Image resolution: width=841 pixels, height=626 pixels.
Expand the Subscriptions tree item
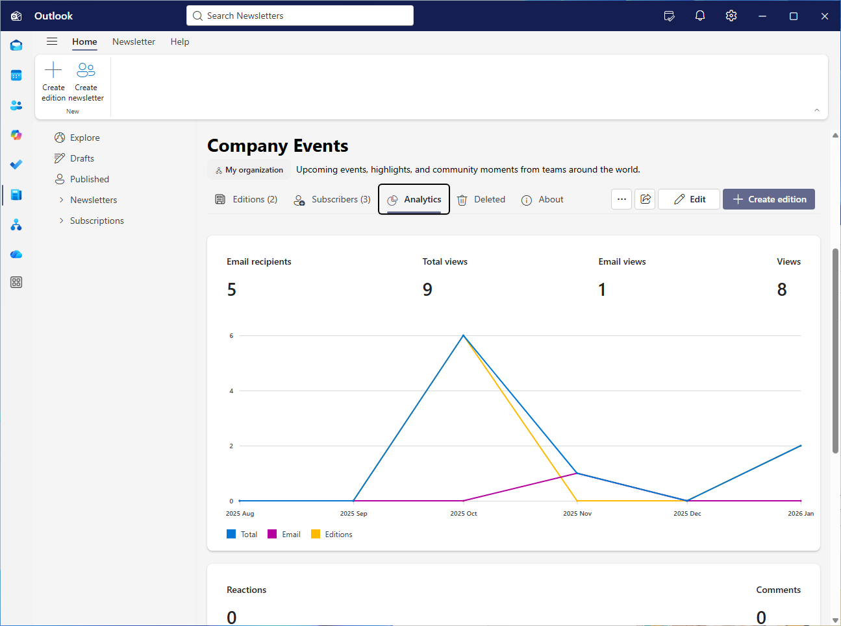[62, 221]
